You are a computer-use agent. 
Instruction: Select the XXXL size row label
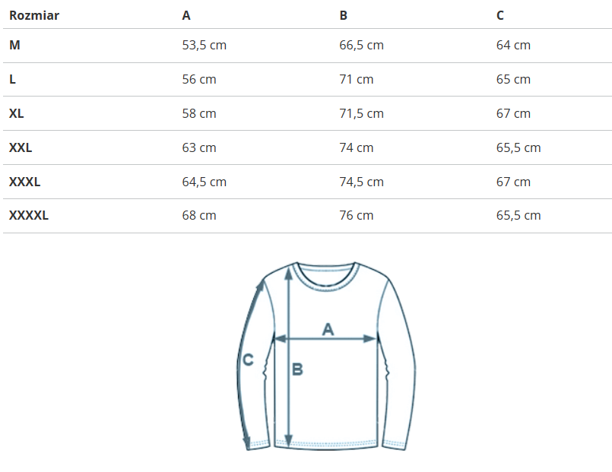[24, 182]
